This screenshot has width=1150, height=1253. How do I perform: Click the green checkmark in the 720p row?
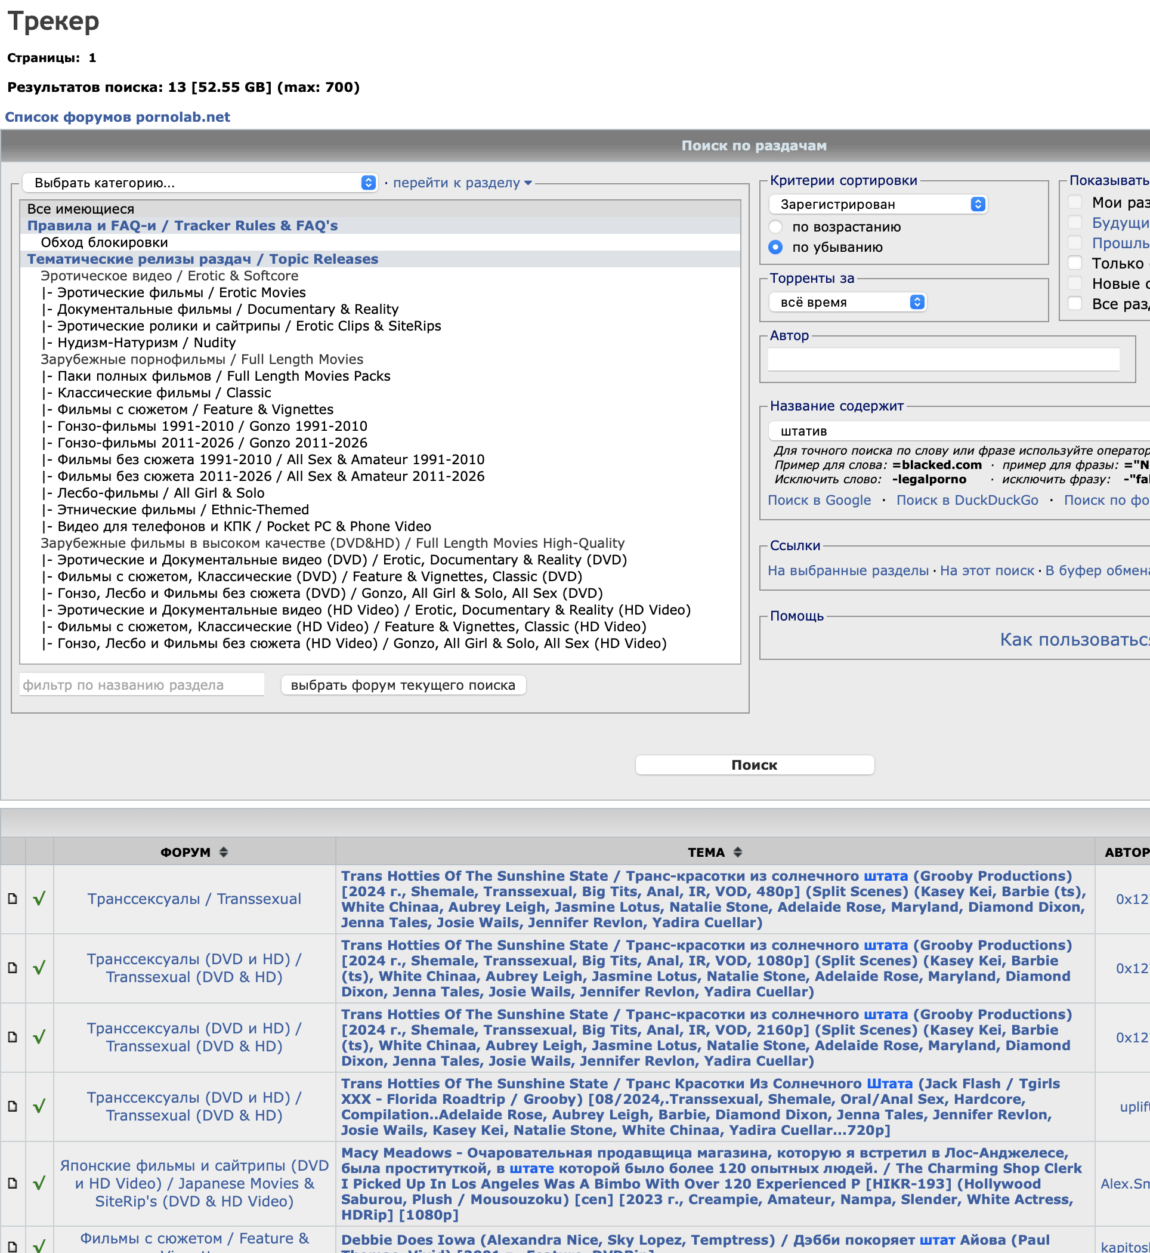tap(39, 1106)
